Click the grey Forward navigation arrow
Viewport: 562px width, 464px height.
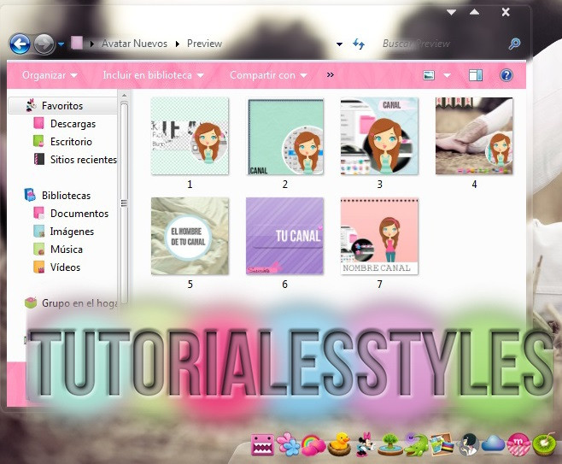tap(44, 44)
